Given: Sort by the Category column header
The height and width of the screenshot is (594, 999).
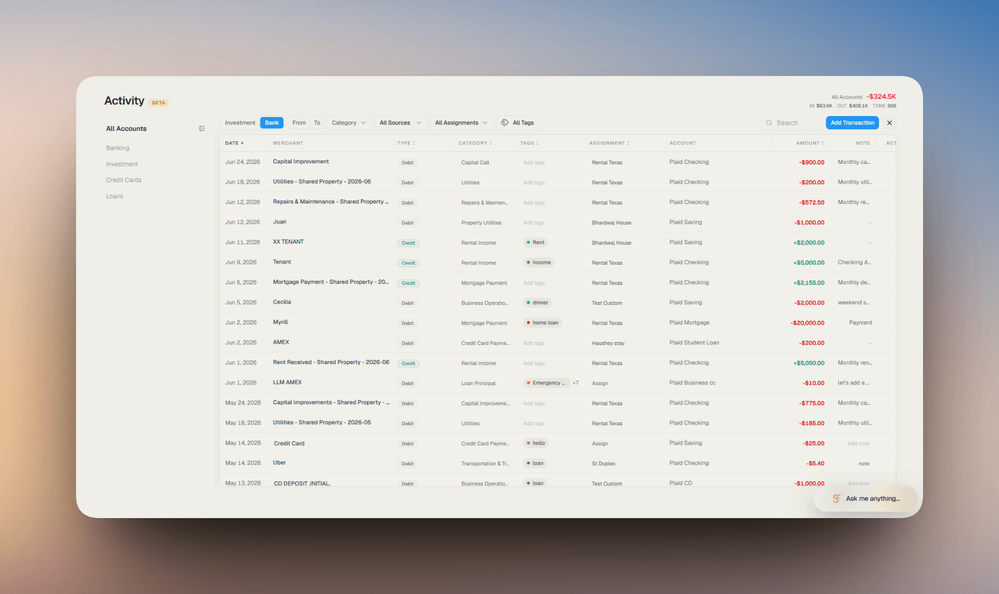Looking at the screenshot, I should 475,143.
